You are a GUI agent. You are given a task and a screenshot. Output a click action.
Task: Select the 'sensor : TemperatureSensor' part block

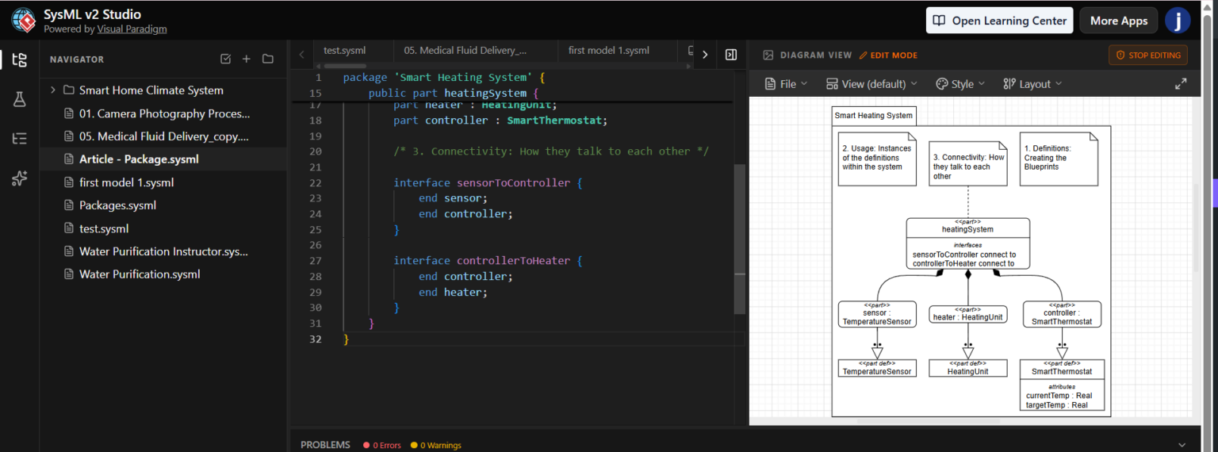877,314
